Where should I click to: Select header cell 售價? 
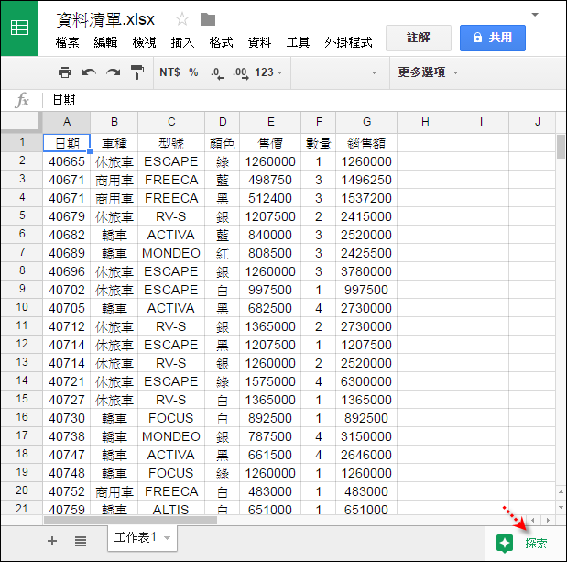tap(270, 143)
